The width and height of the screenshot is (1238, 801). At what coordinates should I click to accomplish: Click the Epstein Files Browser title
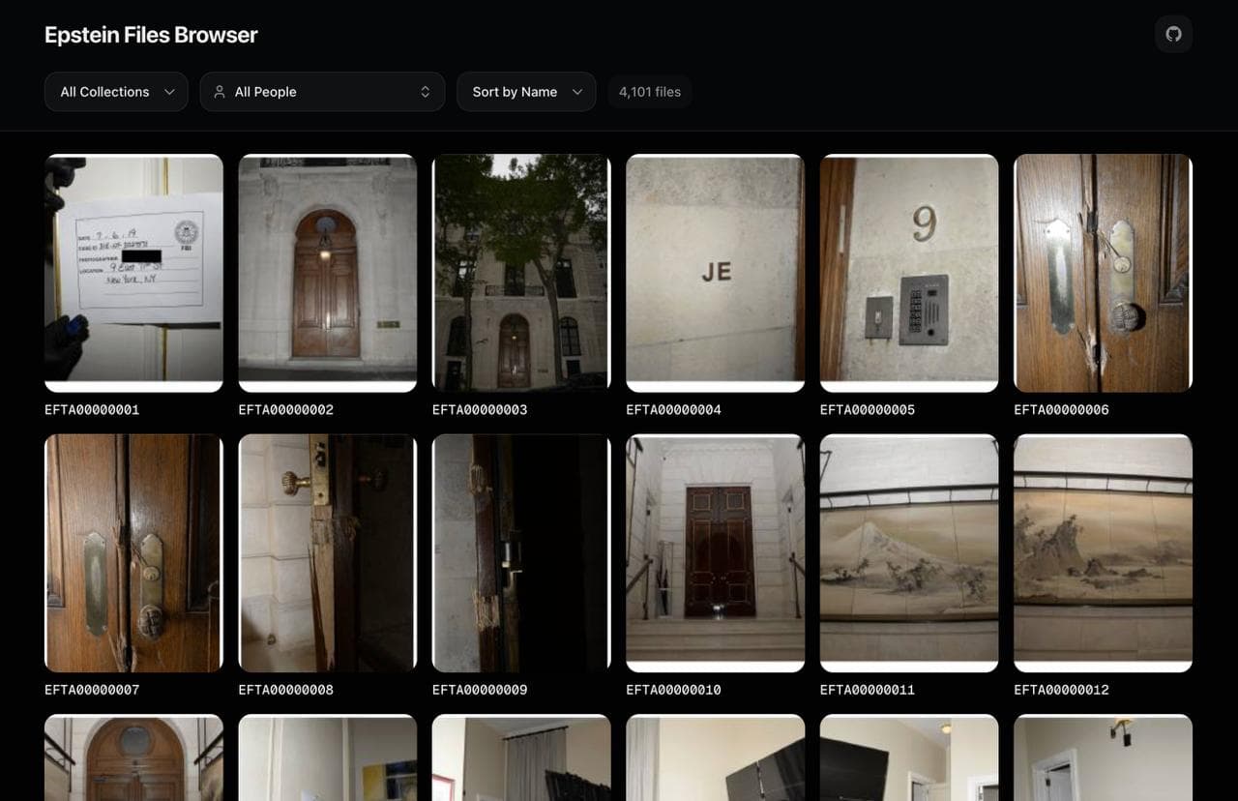pos(150,34)
